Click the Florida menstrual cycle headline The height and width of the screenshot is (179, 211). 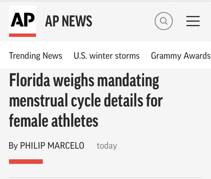pyautogui.click(x=86, y=100)
